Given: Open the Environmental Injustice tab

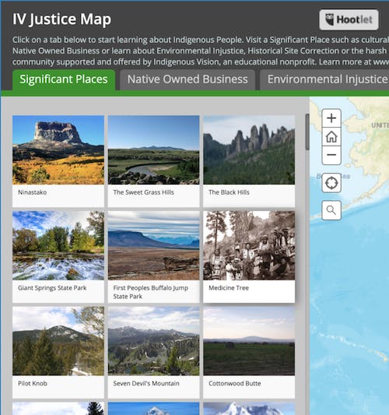Looking at the screenshot, I should coord(324,79).
